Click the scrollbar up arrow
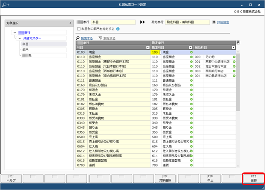Image resolution: width=265 pixels, height=190 pixels. click(x=238, y=52)
